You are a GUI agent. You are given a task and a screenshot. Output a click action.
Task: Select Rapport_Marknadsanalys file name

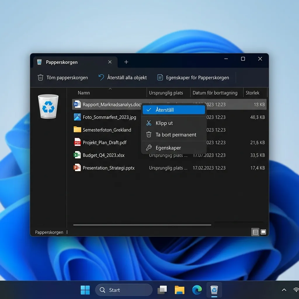[112, 105]
